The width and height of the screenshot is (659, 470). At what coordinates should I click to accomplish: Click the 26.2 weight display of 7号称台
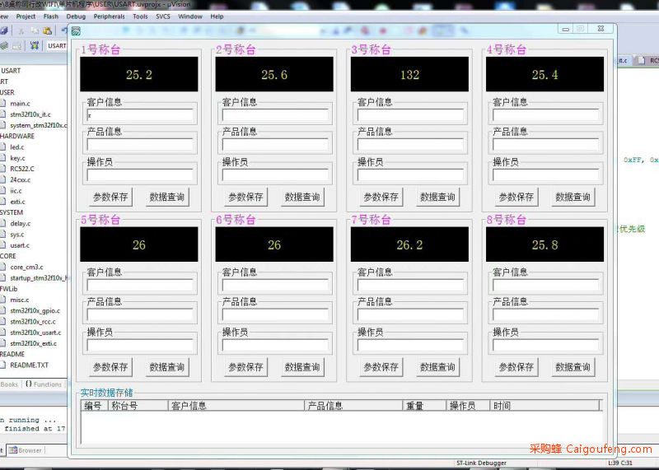click(x=409, y=244)
